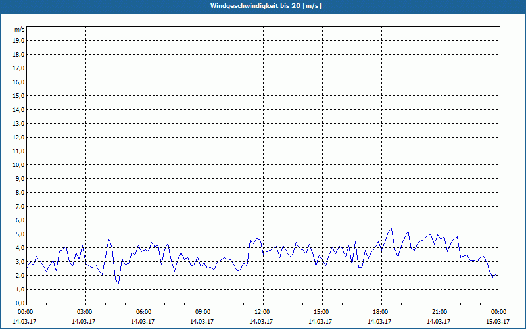Select the "5,0" y-axis label
Viewport: 526px width, 329px height.
(x=20, y=234)
